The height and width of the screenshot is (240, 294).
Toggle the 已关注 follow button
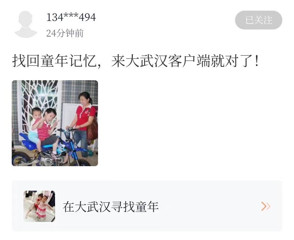[x=258, y=20]
